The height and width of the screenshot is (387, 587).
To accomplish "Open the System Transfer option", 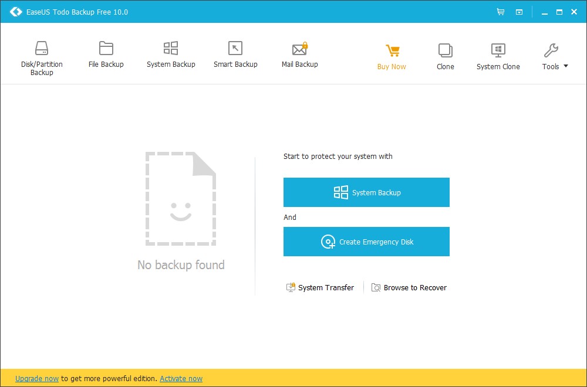I will click(x=320, y=287).
